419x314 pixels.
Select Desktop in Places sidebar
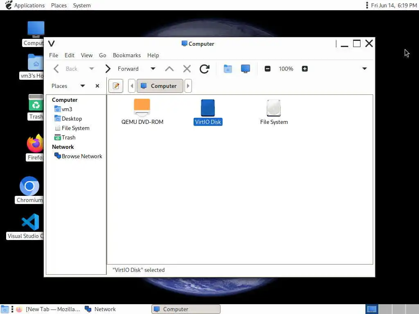coord(72,119)
